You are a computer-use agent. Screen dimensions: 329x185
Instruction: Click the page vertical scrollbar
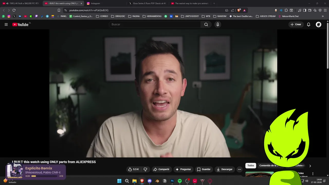click(x=327, y=46)
